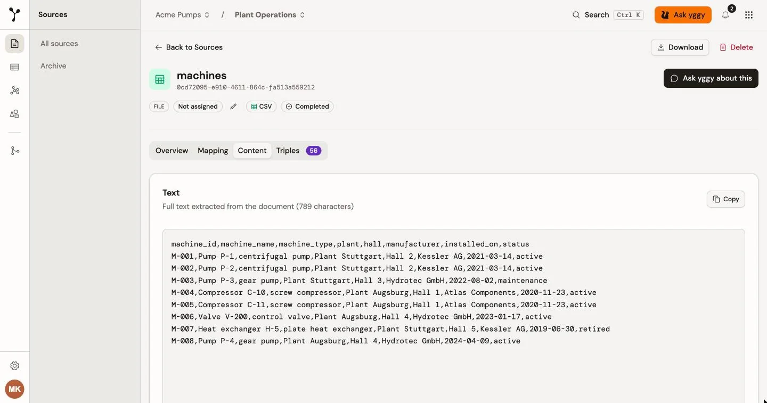The height and width of the screenshot is (403, 767).
Task: Expand the Plant Operations project selector
Action: click(x=270, y=15)
